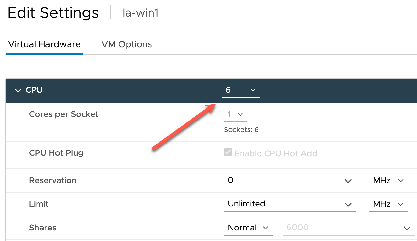Screen dimensions: 417x241
Task: Click the Limit field showing Unlimited
Action: tap(282, 204)
